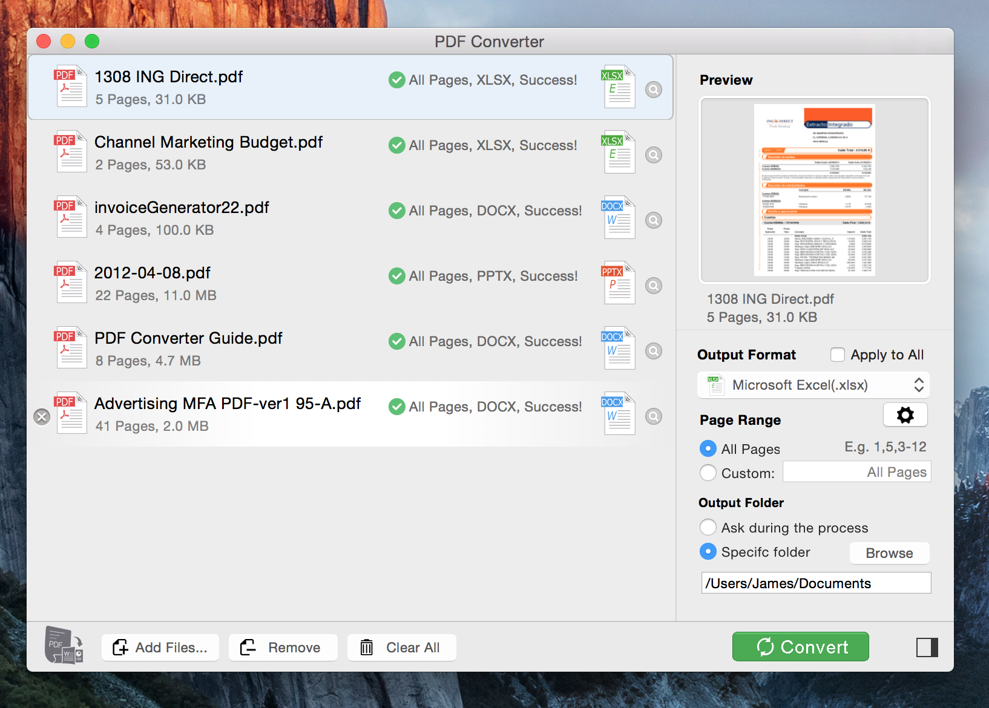Click PDF icon of PDF Converter Guide.pdf

(70, 348)
